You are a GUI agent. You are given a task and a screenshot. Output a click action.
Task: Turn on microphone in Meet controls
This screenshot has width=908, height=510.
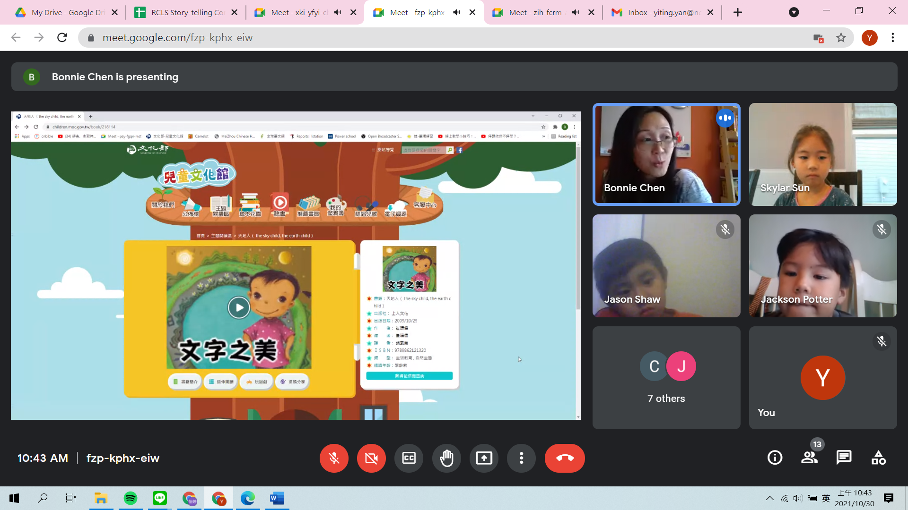pos(334,458)
